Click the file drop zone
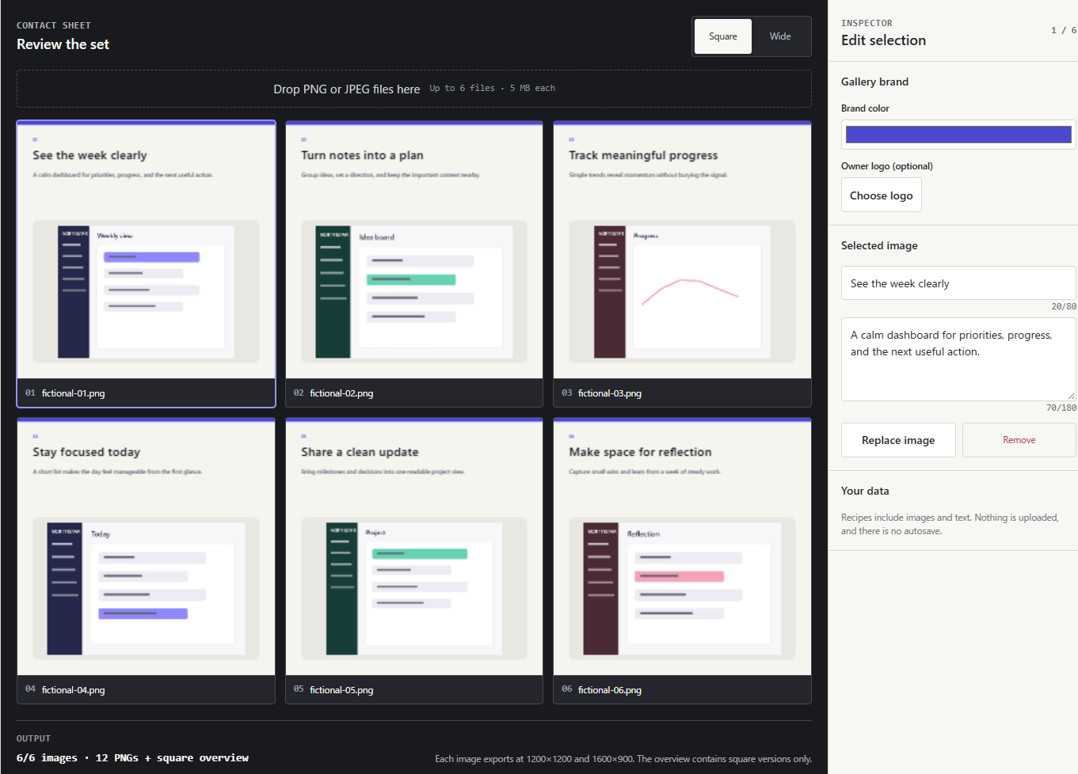The width and height of the screenshot is (1078, 774). click(x=414, y=89)
